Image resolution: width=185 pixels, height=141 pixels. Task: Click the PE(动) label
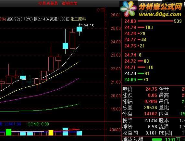click(165, 133)
